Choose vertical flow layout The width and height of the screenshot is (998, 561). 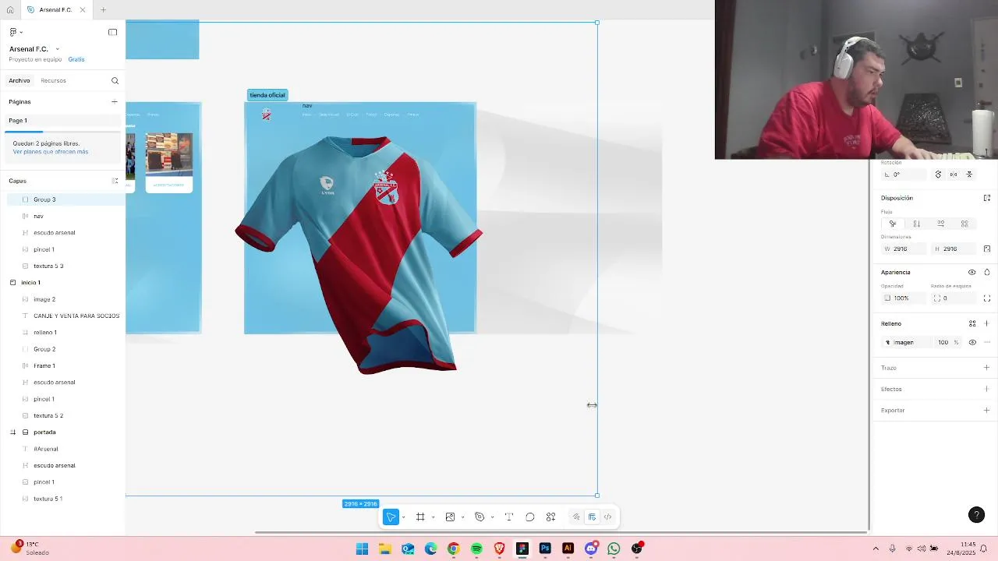[x=917, y=224]
